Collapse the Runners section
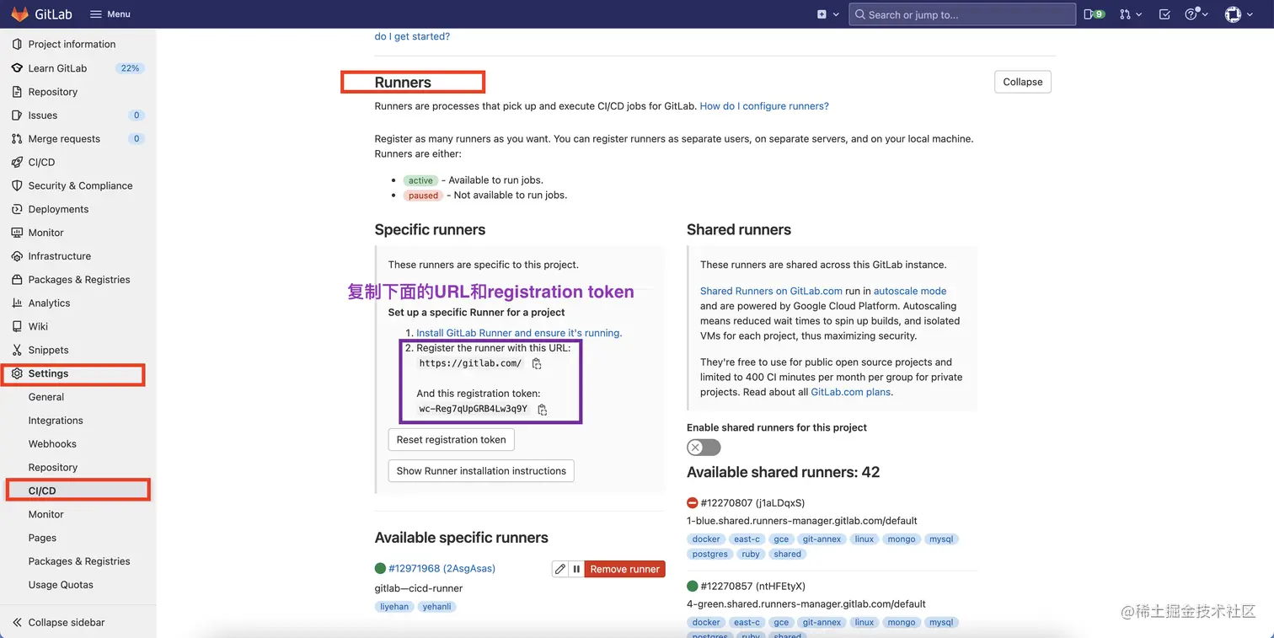This screenshot has height=638, width=1274. (1023, 82)
